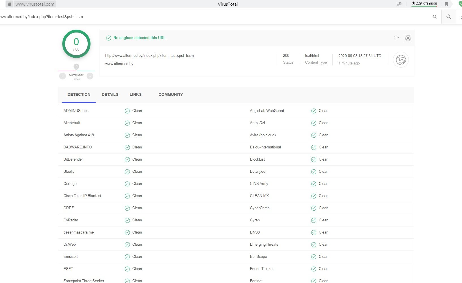Screen dimensions: 462x283
Task: Open the similarity graph icon
Action: [x=408, y=38]
